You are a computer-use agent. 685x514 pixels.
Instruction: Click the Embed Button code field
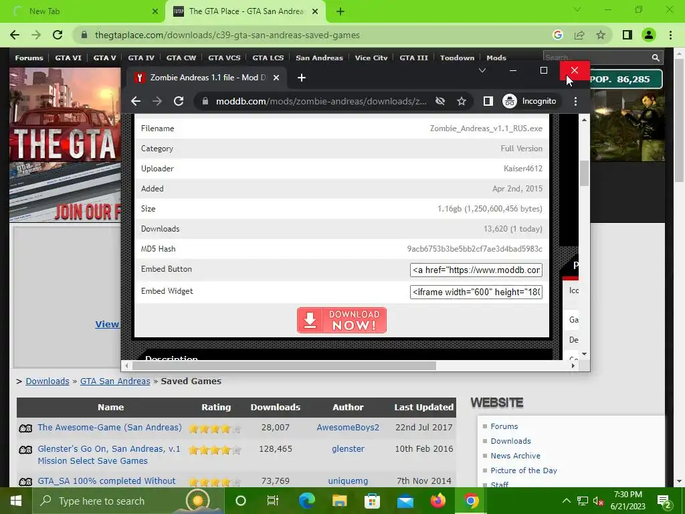click(x=476, y=270)
